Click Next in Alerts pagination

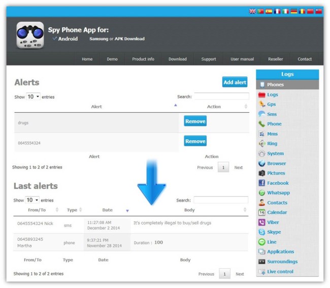(239, 168)
